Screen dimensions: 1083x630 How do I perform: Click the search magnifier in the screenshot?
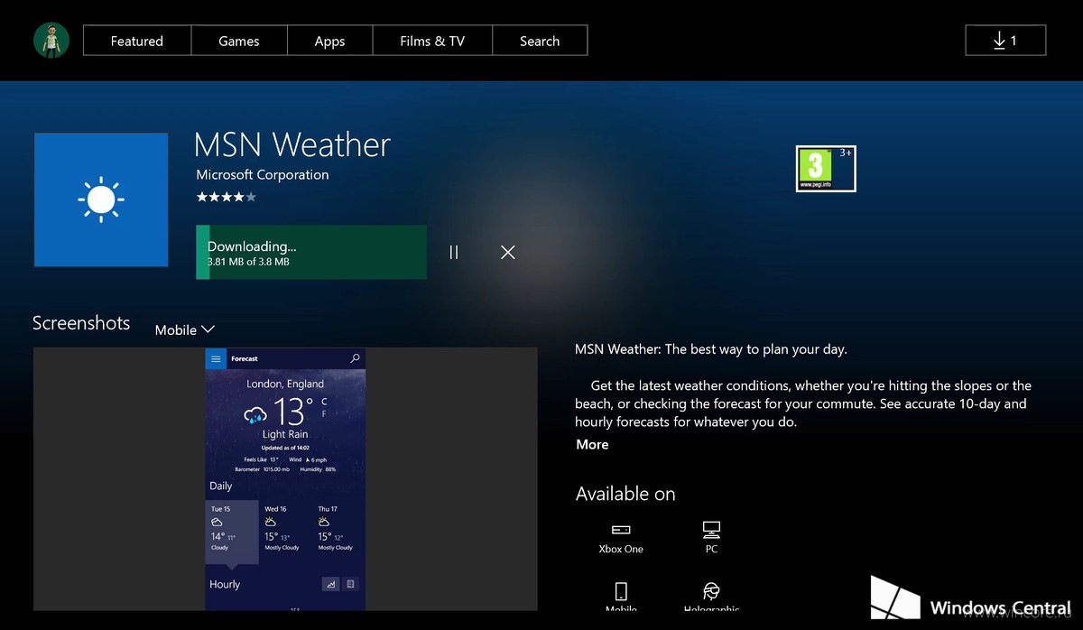point(355,358)
